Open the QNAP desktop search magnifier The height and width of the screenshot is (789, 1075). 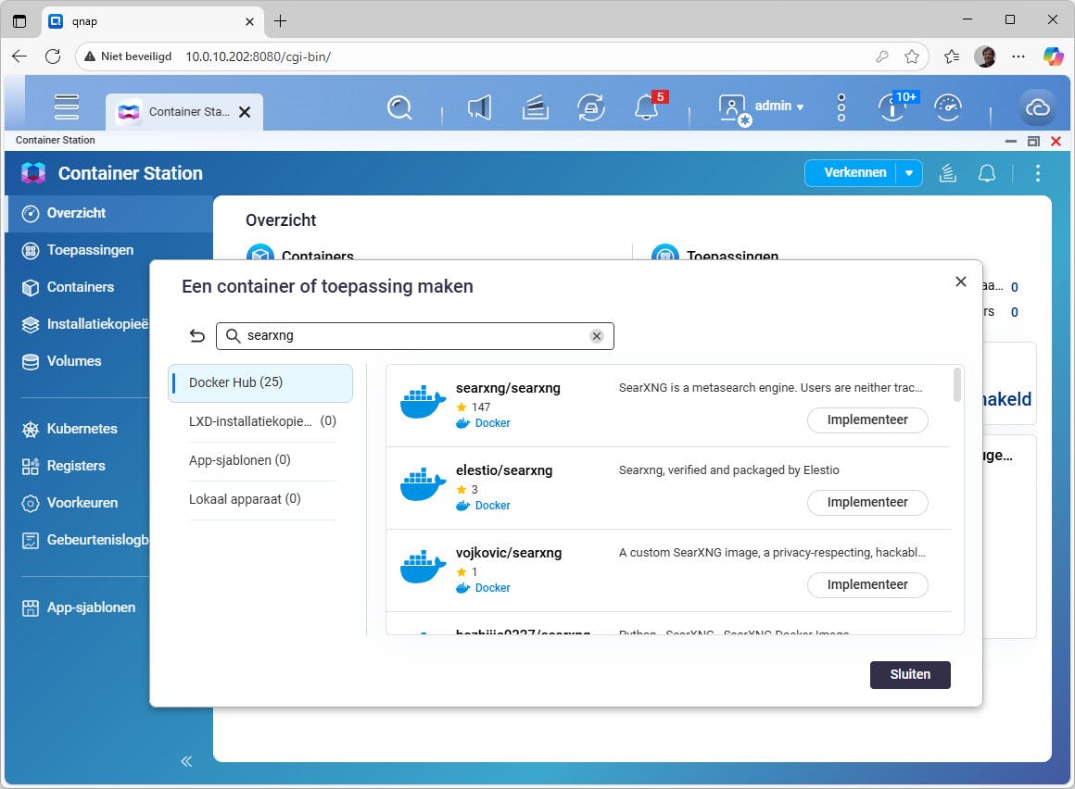coord(399,107)
